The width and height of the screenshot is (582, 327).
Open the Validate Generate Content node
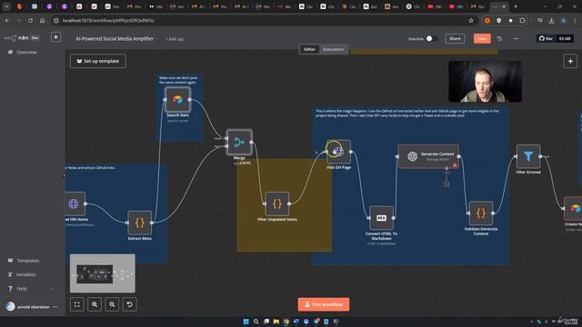(481, 213)
